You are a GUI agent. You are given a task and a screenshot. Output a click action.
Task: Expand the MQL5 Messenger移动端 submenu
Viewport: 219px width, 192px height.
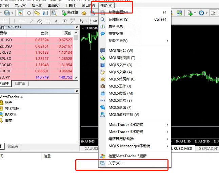click(x=135, y=146)
